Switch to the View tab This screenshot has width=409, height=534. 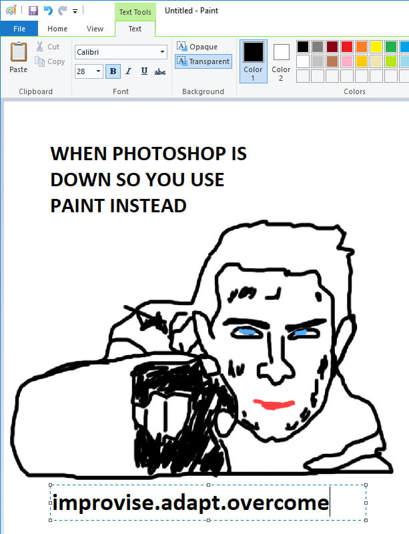pyautogui.click(x=95, y=29)
